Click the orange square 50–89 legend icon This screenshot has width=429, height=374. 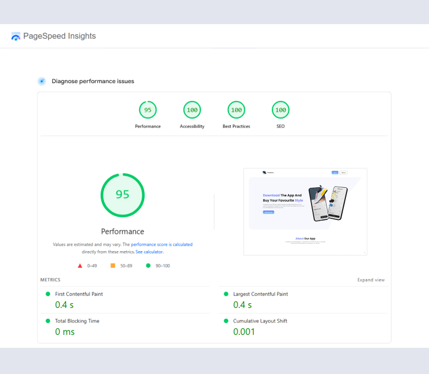tap(113, 266)
